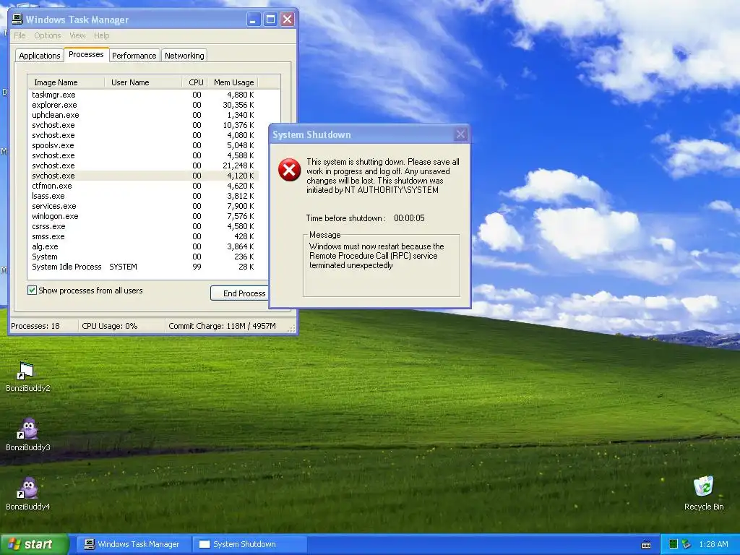
Task: Click the network tray icon beside the clock
Action: click(x=687, y=544)
